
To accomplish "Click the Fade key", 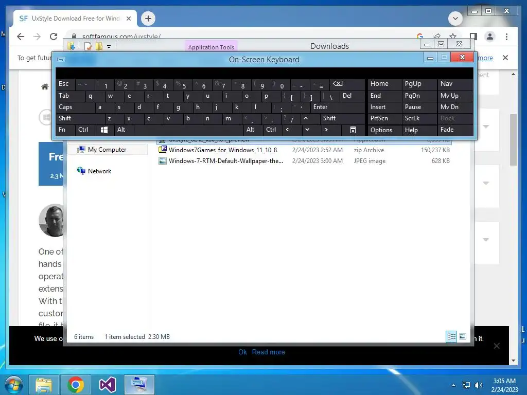I will [x=455, y=130].
